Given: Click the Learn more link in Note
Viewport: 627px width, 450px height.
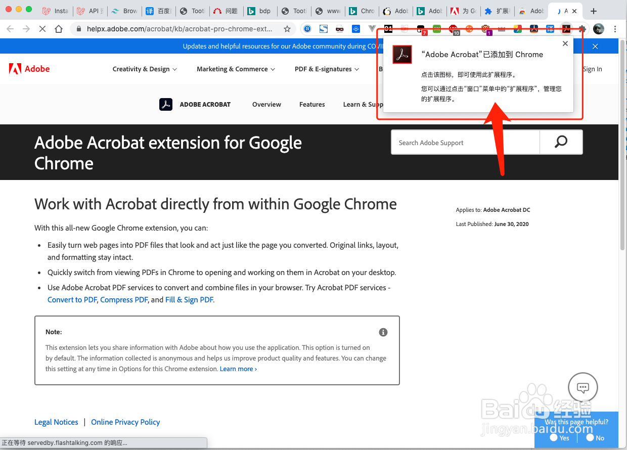Looking at the screenshot, I should (238, 369).
